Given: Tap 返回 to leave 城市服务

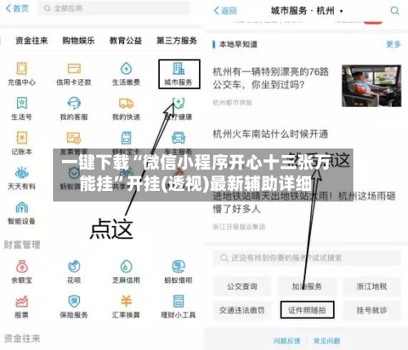Looking at the screenshot, I should (x=225, y=11).
